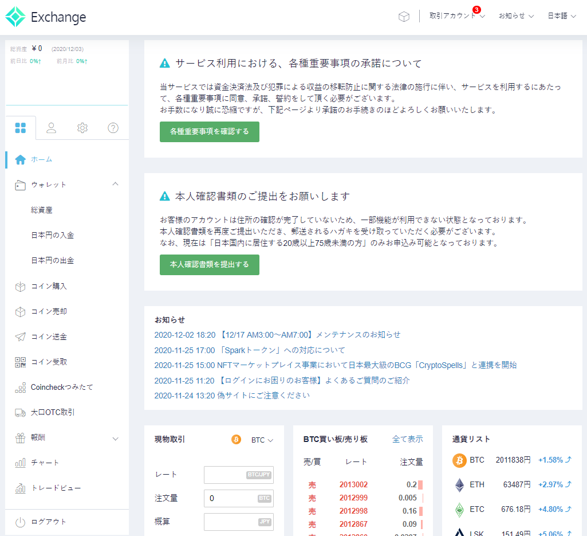587x536 pixels.
Task: Go to コイン購入
Action: tap(49, 287)
